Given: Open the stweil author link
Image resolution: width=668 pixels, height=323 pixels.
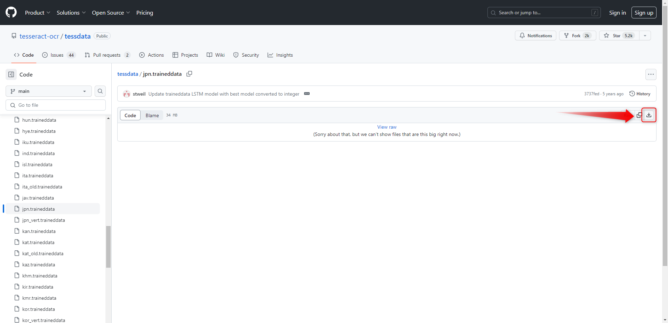Looking at the screenshot, I should (x=139, y=94).
